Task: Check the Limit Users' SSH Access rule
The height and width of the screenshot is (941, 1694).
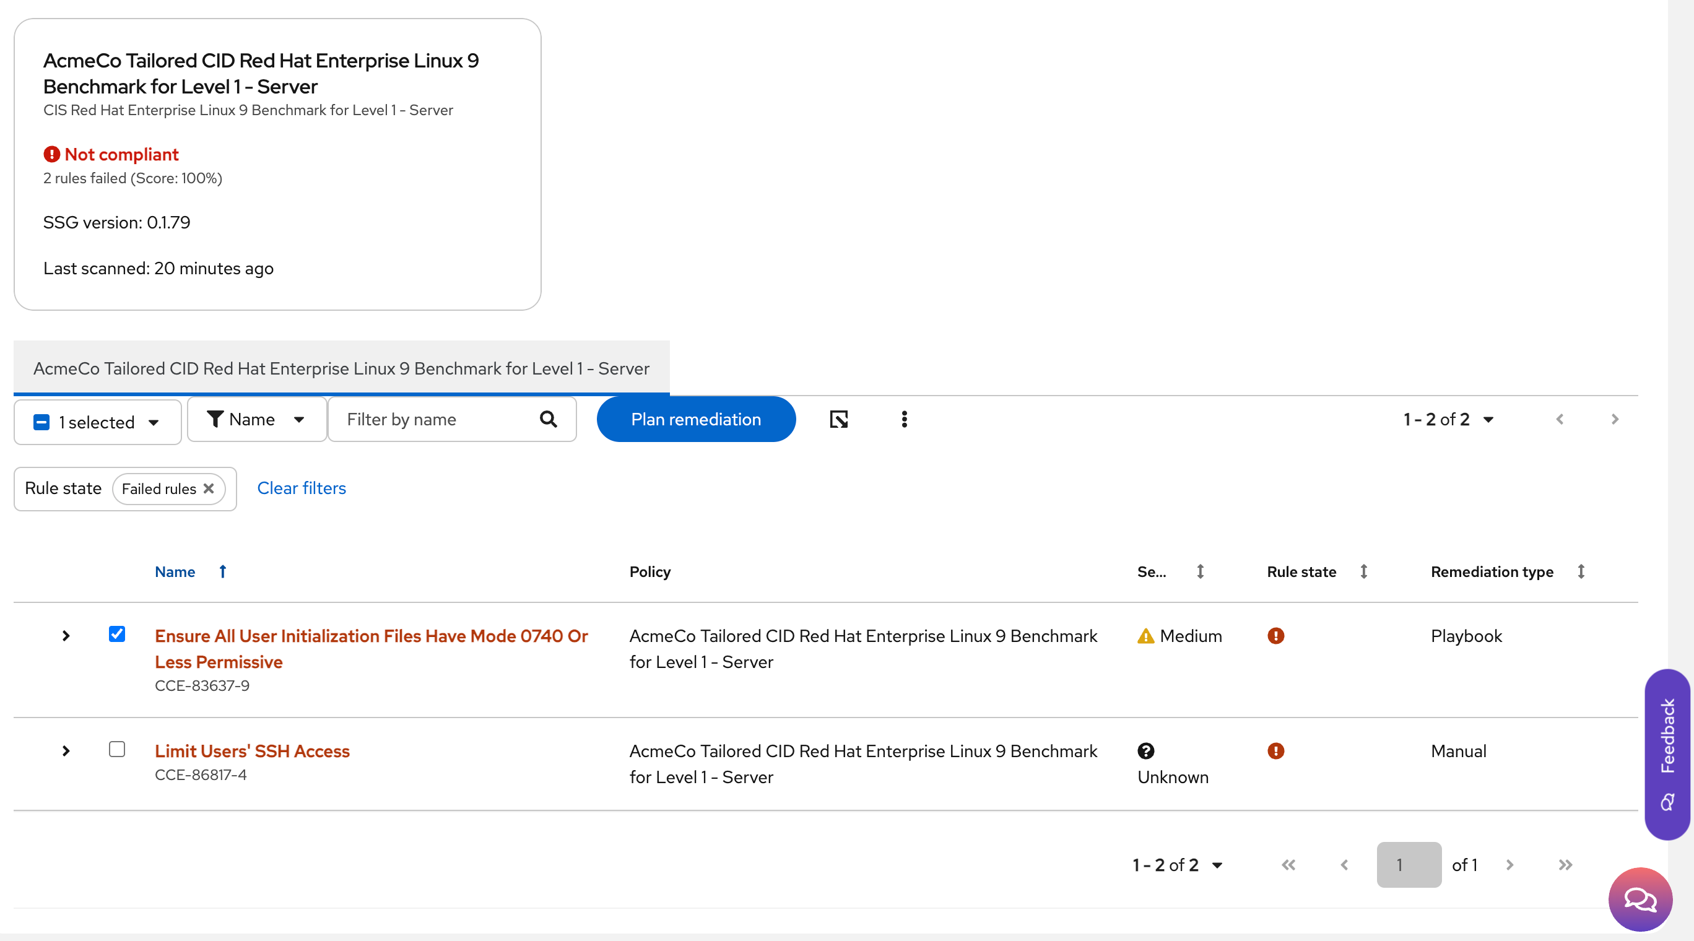Action: click(117, 749)
